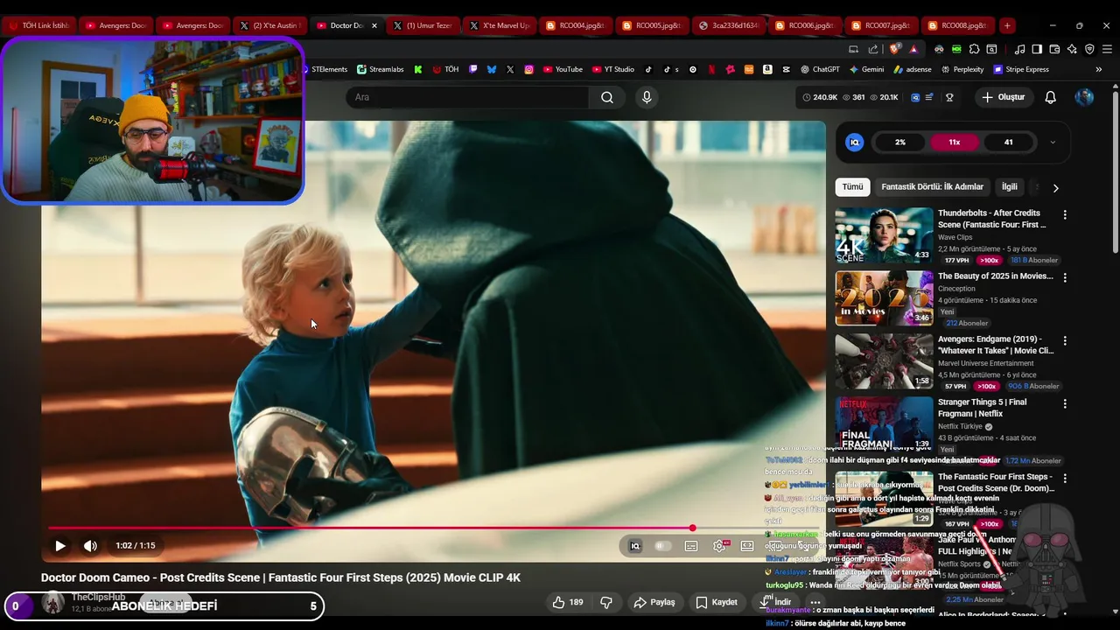
Task: Click the Ara search field
Action: coord(467,97)
